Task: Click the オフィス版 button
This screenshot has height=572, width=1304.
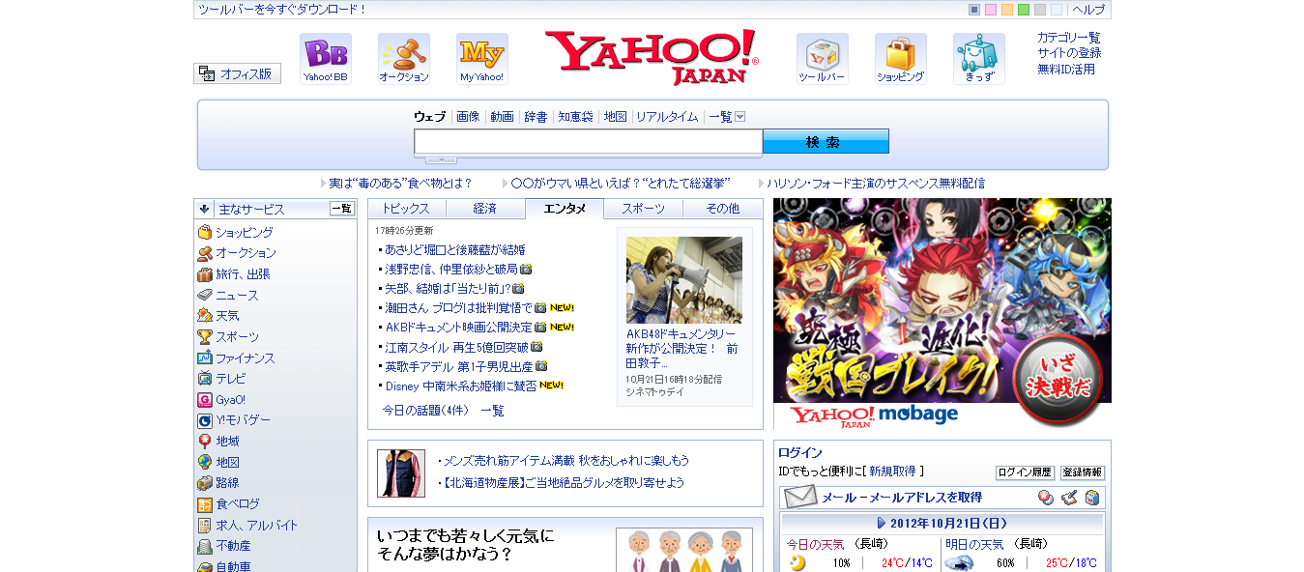Action: click(238, 73)
